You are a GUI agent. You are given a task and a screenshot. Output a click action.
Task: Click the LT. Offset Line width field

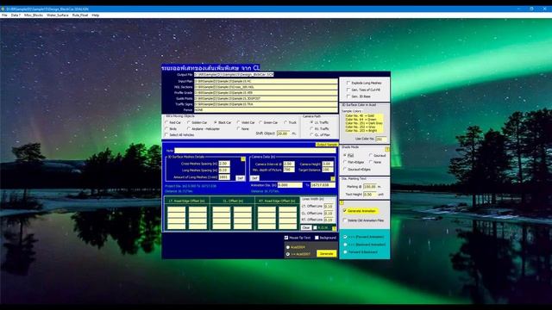click(329, 207)
